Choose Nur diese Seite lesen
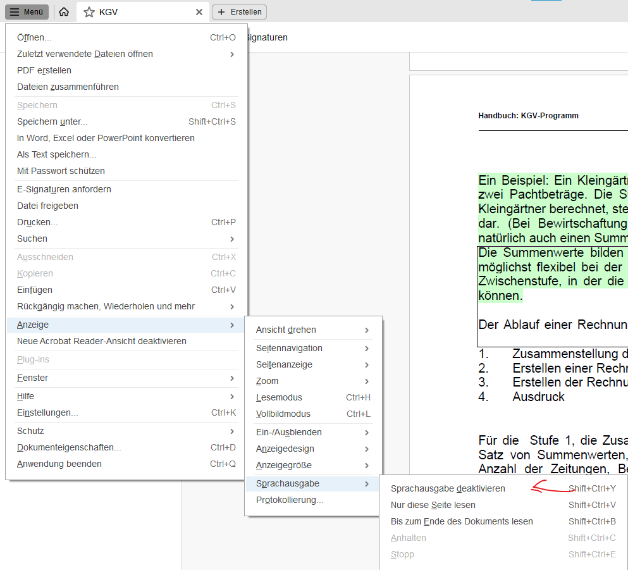The image size is (628, 570). (503, 505)
